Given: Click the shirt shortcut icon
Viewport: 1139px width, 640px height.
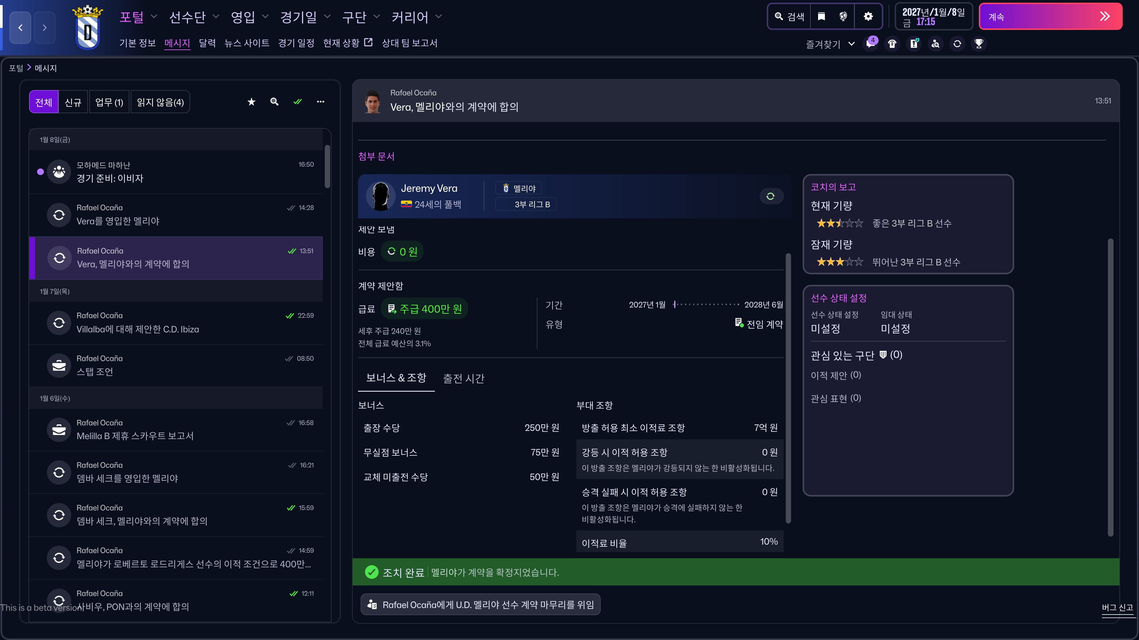Looking at the screenshot, I should click(892, 44).
